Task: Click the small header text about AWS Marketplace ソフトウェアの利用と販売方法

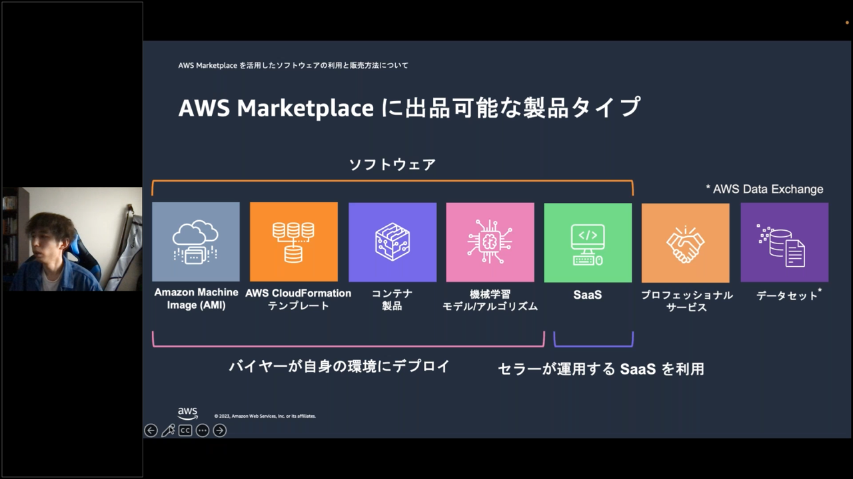Action: (293, 65)
